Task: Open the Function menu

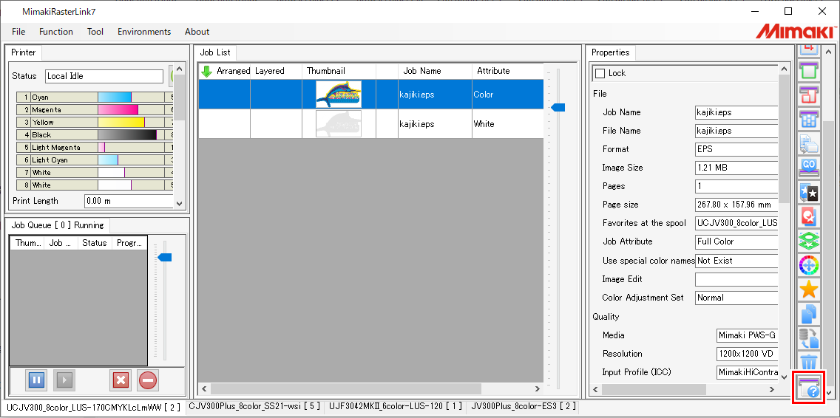Action: tap(56, 32)
